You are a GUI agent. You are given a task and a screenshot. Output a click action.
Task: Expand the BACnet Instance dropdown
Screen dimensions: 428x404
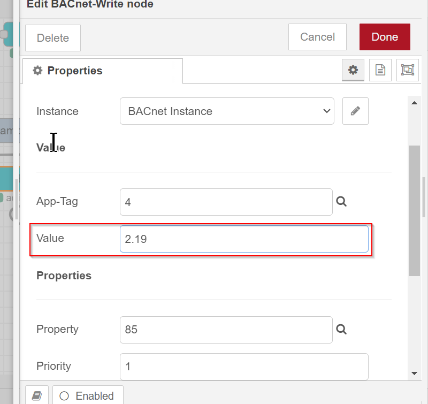click(x=227, y=111)
